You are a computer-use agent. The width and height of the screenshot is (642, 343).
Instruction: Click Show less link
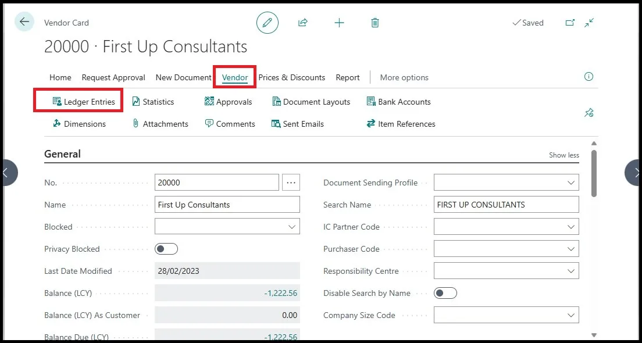pyautogui.click(x=564, y=155)
